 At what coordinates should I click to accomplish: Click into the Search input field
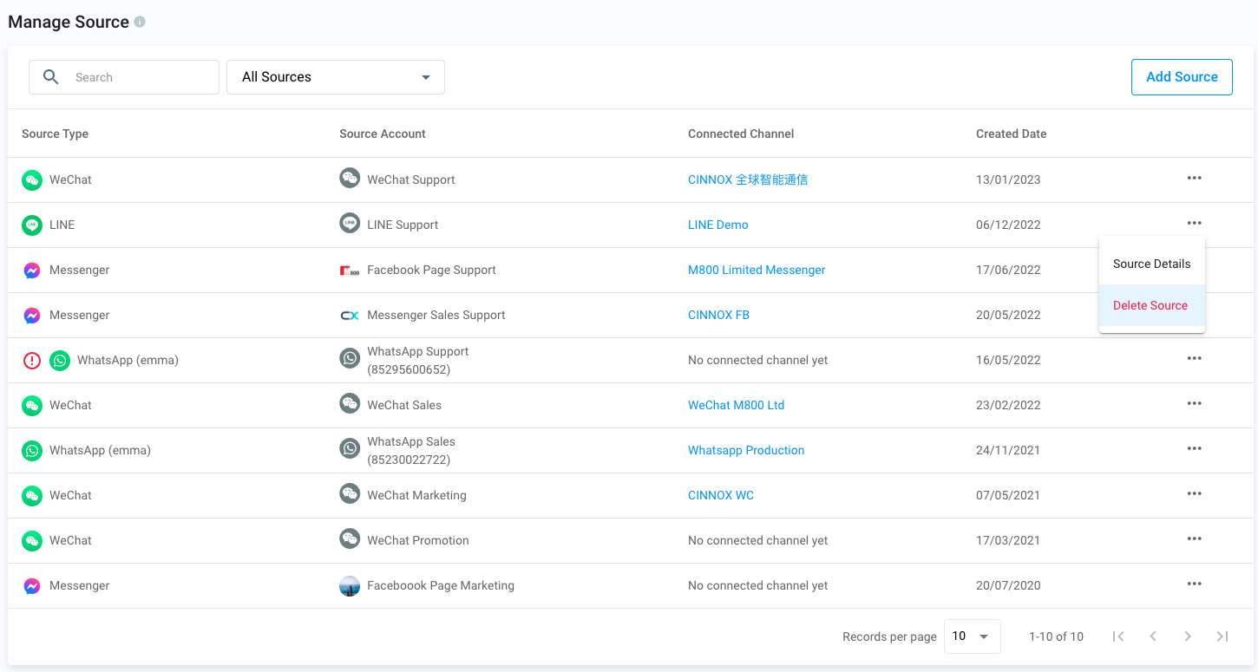pos(139,77)
